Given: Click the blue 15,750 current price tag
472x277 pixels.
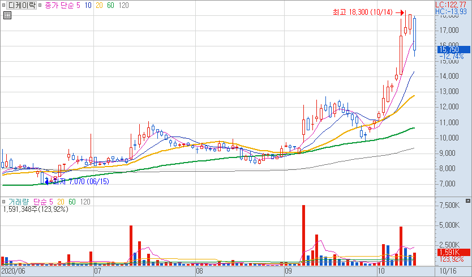Looking at the screenshot, I should point(454,49).
